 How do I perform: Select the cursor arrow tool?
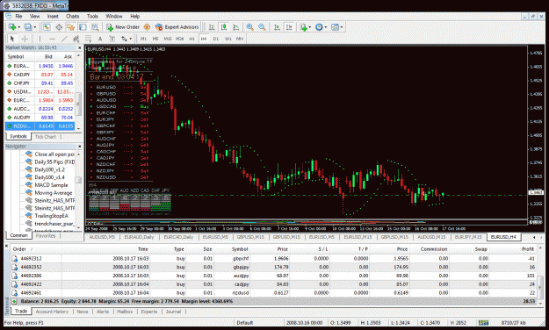12,39
